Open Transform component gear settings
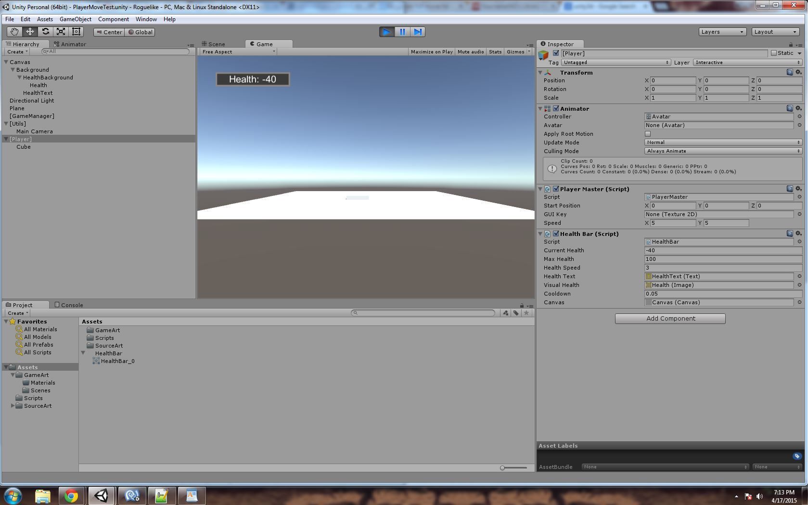This screenshot has width=808, height=505. tap(798, 72)
